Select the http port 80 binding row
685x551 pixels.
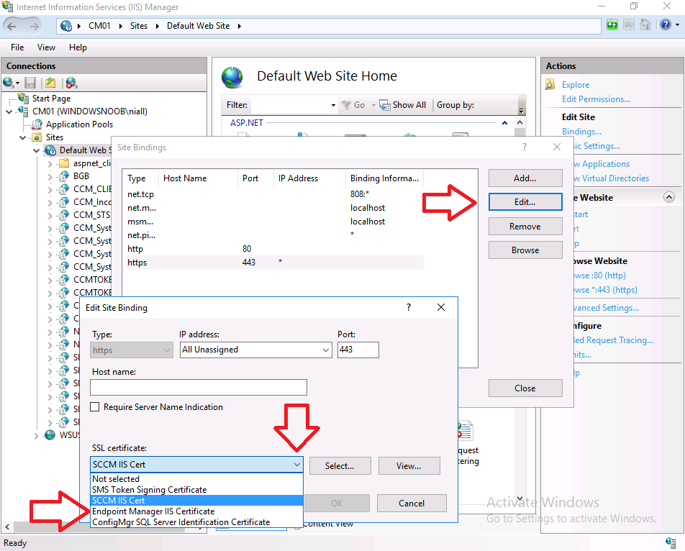pyautogui.click(x=273, y=248)
